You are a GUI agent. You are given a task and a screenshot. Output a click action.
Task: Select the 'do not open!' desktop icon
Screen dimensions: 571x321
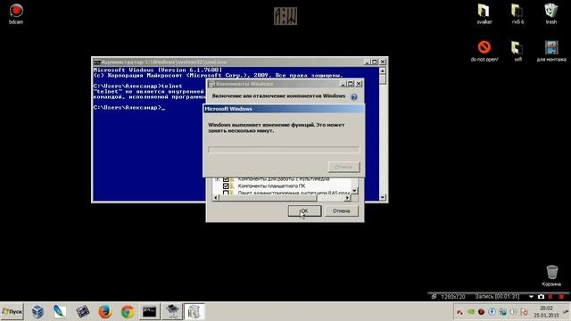click(484, 51)
